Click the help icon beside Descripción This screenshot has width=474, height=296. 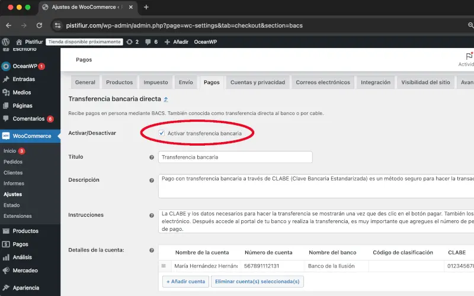tap(152, 180)
